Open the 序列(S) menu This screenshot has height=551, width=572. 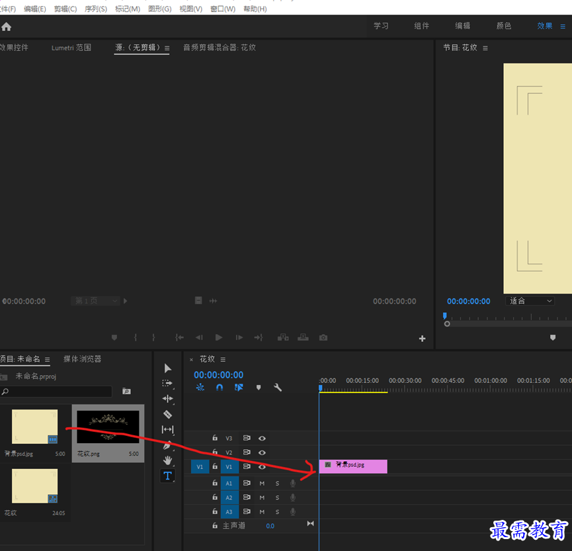tap(96, 9)
